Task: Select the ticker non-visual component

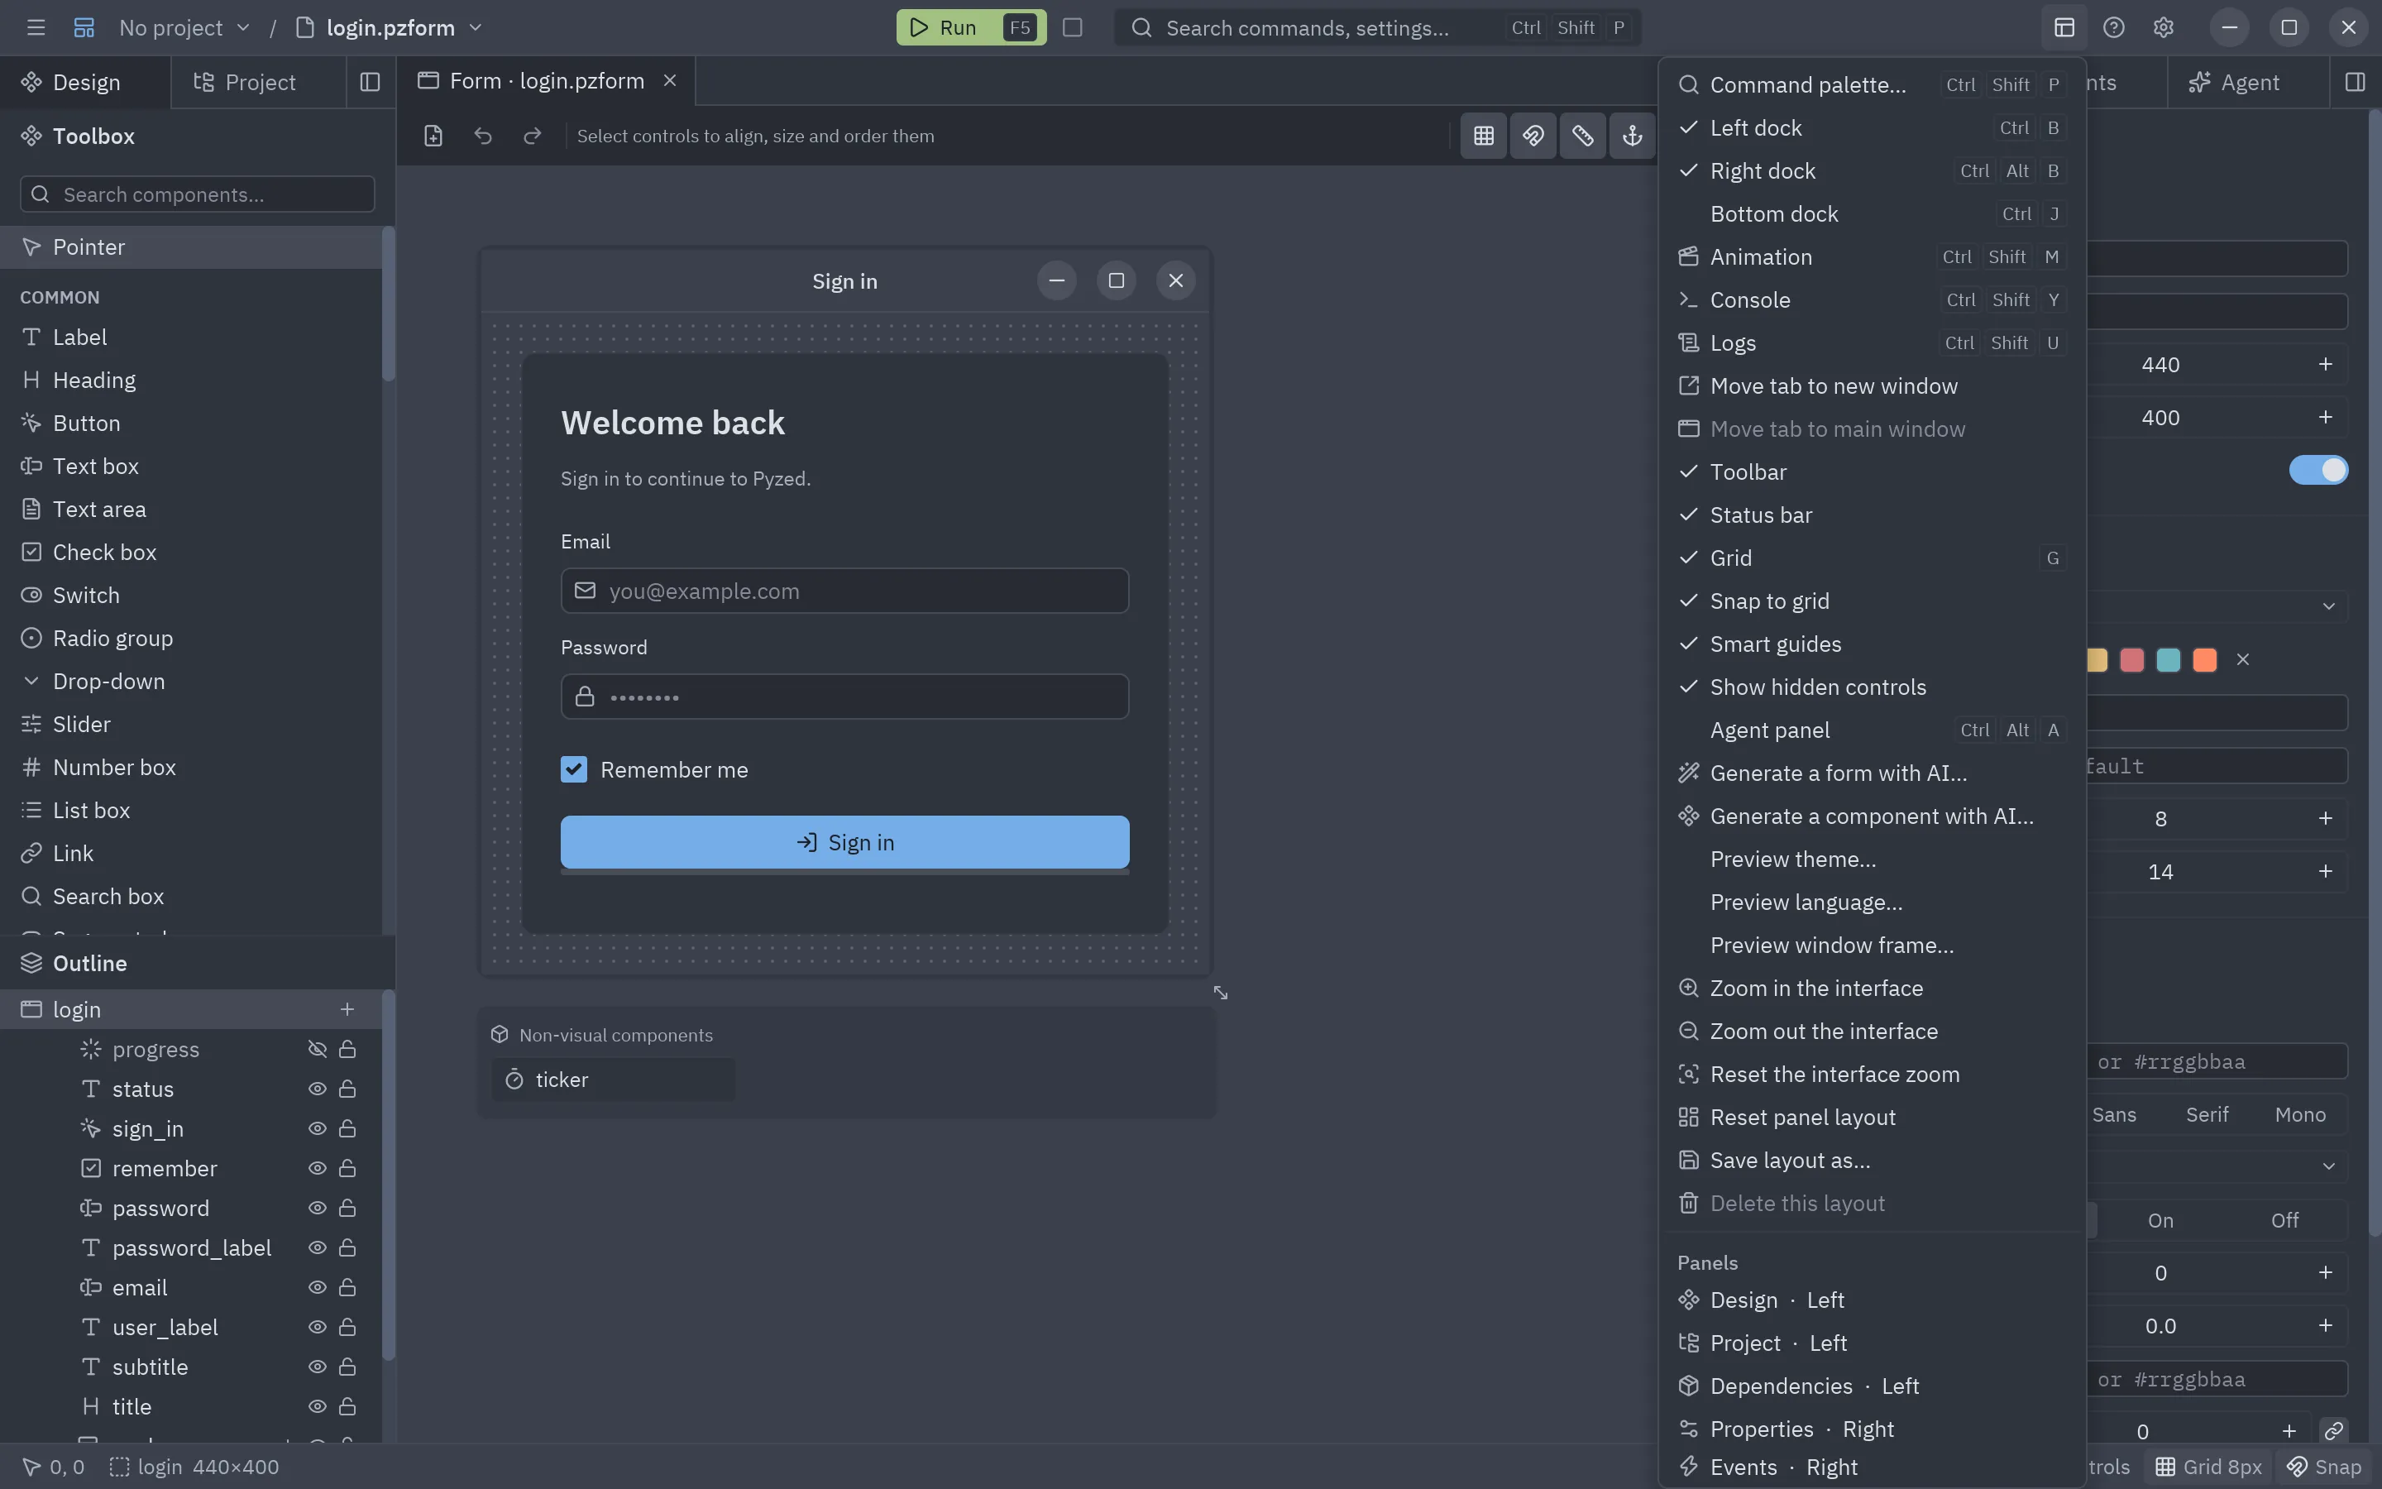Action: (x=612, y=1080)
